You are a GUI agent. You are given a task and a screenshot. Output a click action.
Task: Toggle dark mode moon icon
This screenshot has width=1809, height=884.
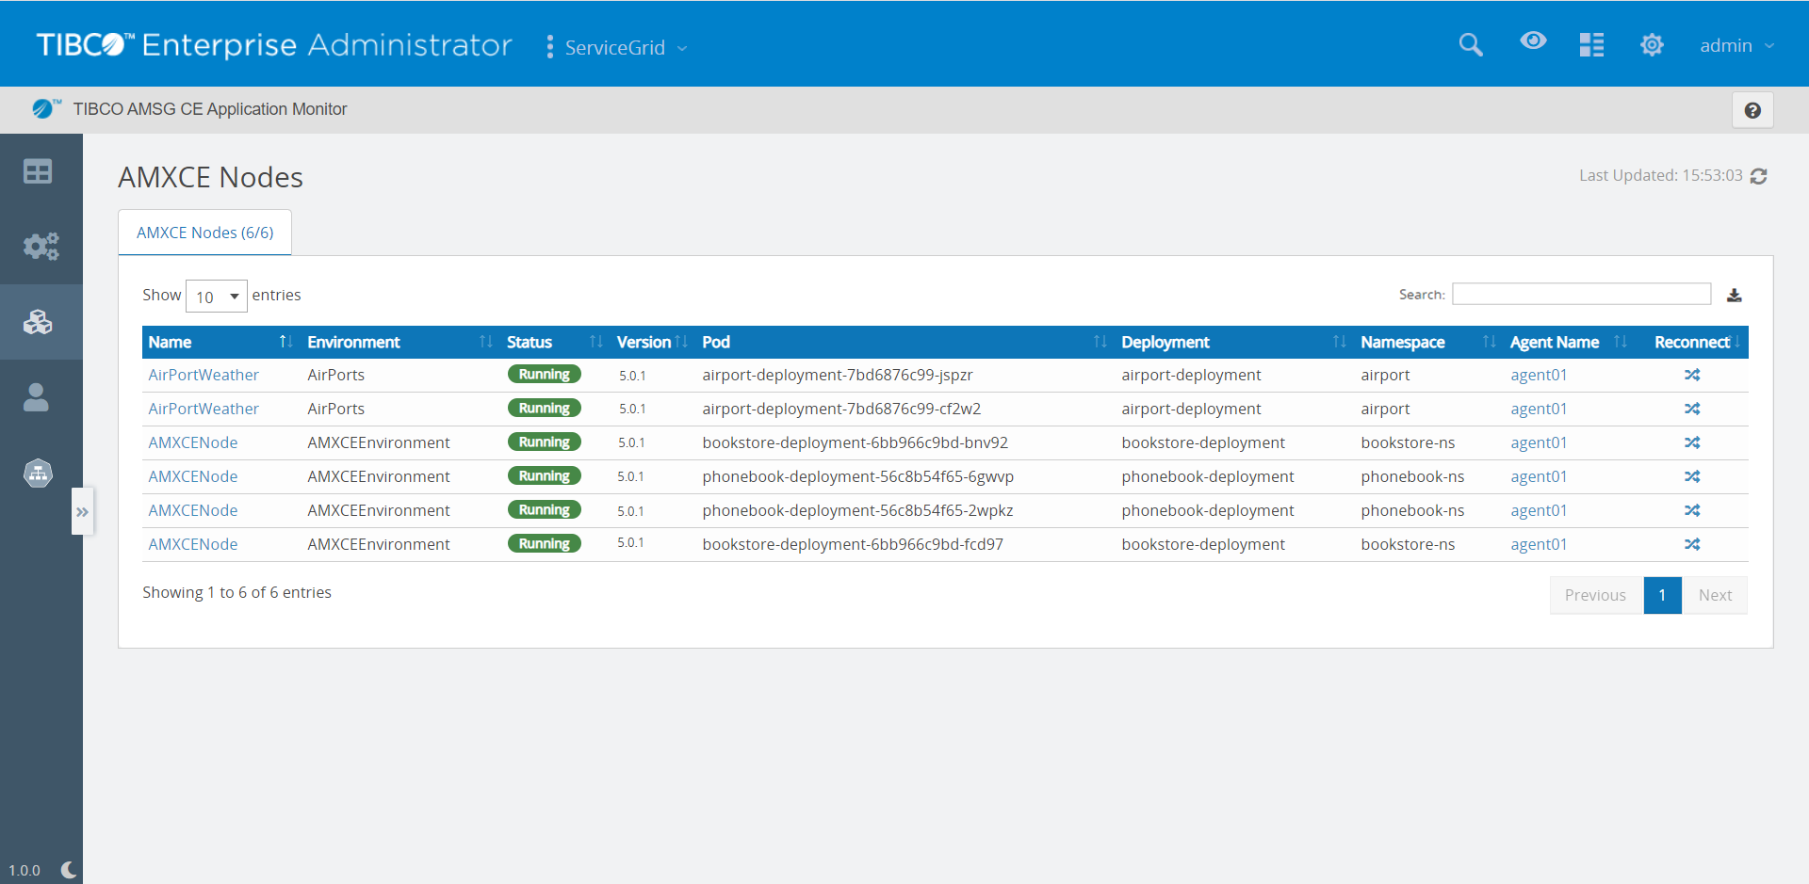(x=69, y=870)
